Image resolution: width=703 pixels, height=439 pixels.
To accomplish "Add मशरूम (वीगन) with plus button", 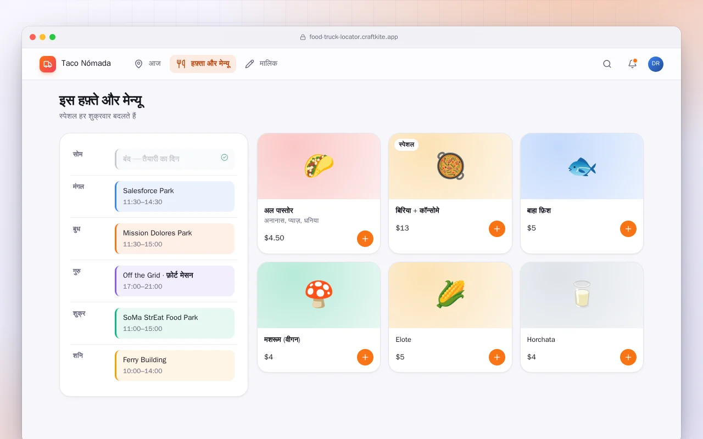I will [x=365, y=357].
